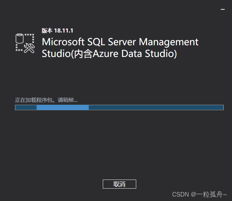
Task: Click the package loading progress bar
Action: [119, 108]
